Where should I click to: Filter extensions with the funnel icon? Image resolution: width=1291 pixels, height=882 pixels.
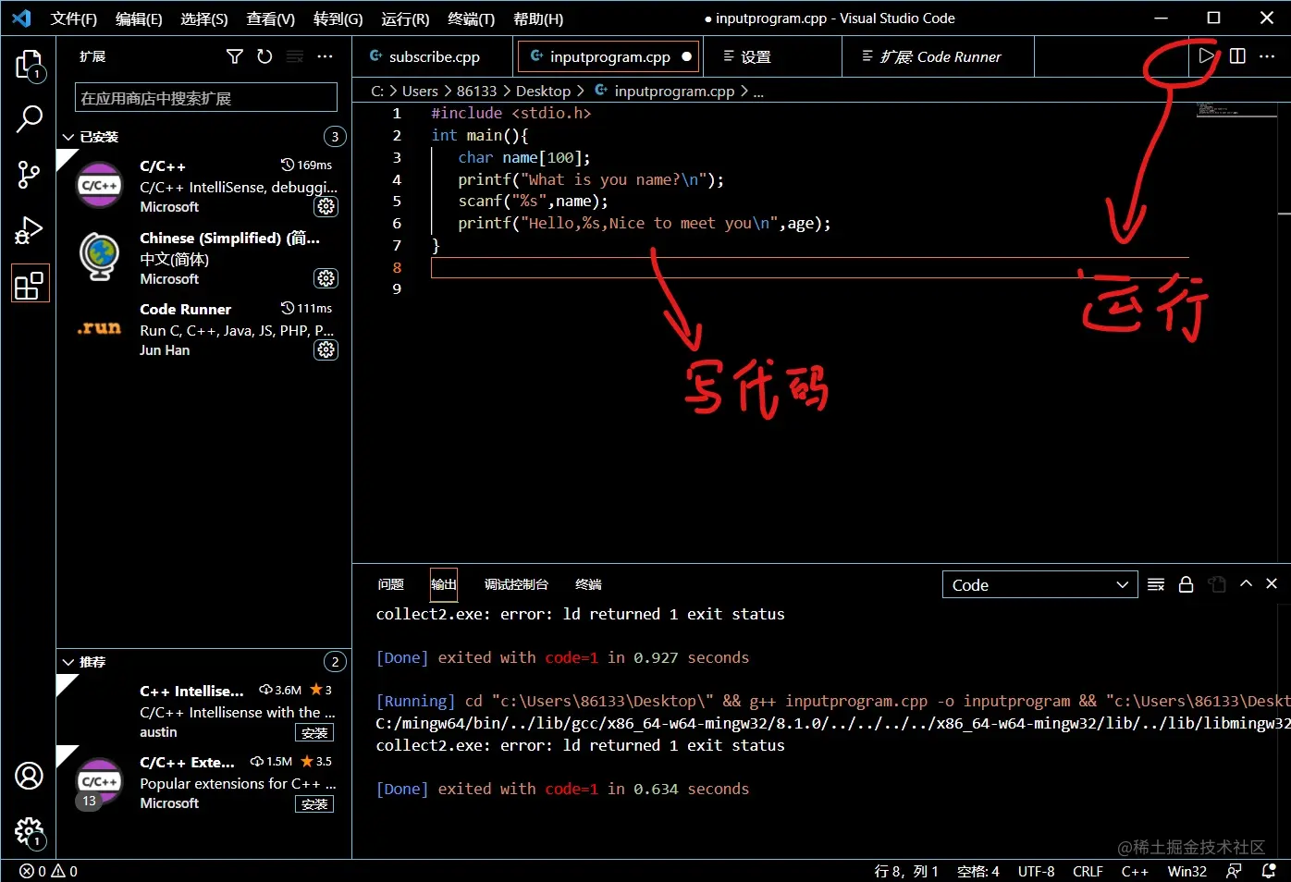click(x=235, y=56)
